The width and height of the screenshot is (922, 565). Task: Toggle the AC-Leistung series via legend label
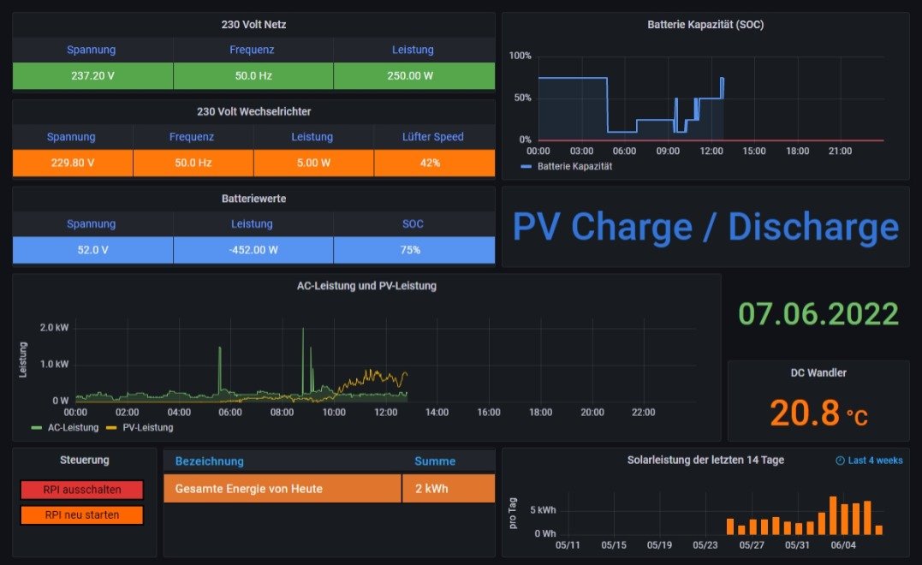[73, 427]
